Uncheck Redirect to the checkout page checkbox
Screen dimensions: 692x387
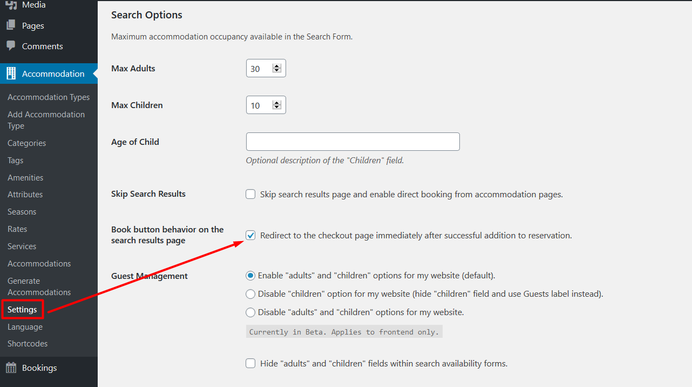pyautogui.click(x=250, y=235)
